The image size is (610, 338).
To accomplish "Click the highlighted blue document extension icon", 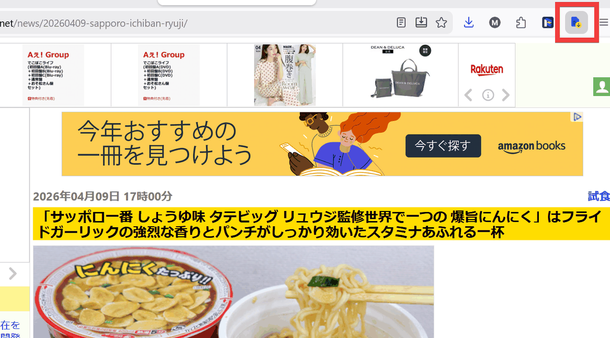I will pos(576,22).
